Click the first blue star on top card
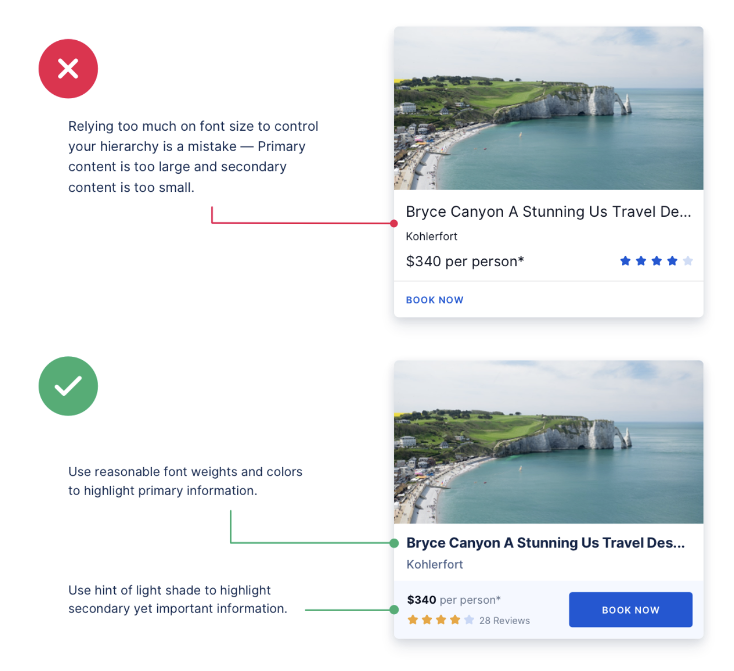 pyautogui.click(x=625, y=261)
